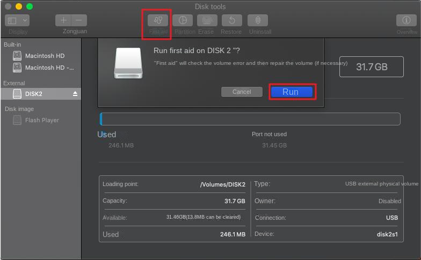Open the Partition tool

[x=183, y=20]
